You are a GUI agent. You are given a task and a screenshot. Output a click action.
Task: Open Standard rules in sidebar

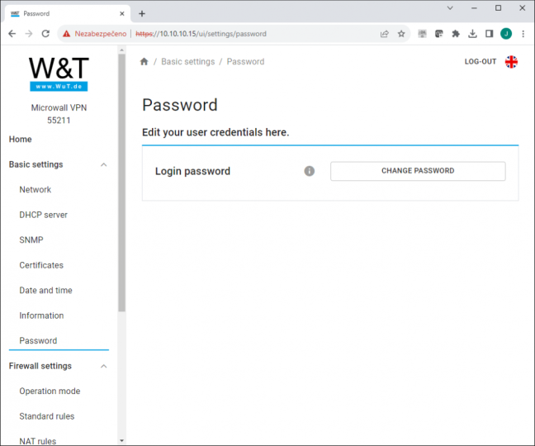click(x=47, y=416)
